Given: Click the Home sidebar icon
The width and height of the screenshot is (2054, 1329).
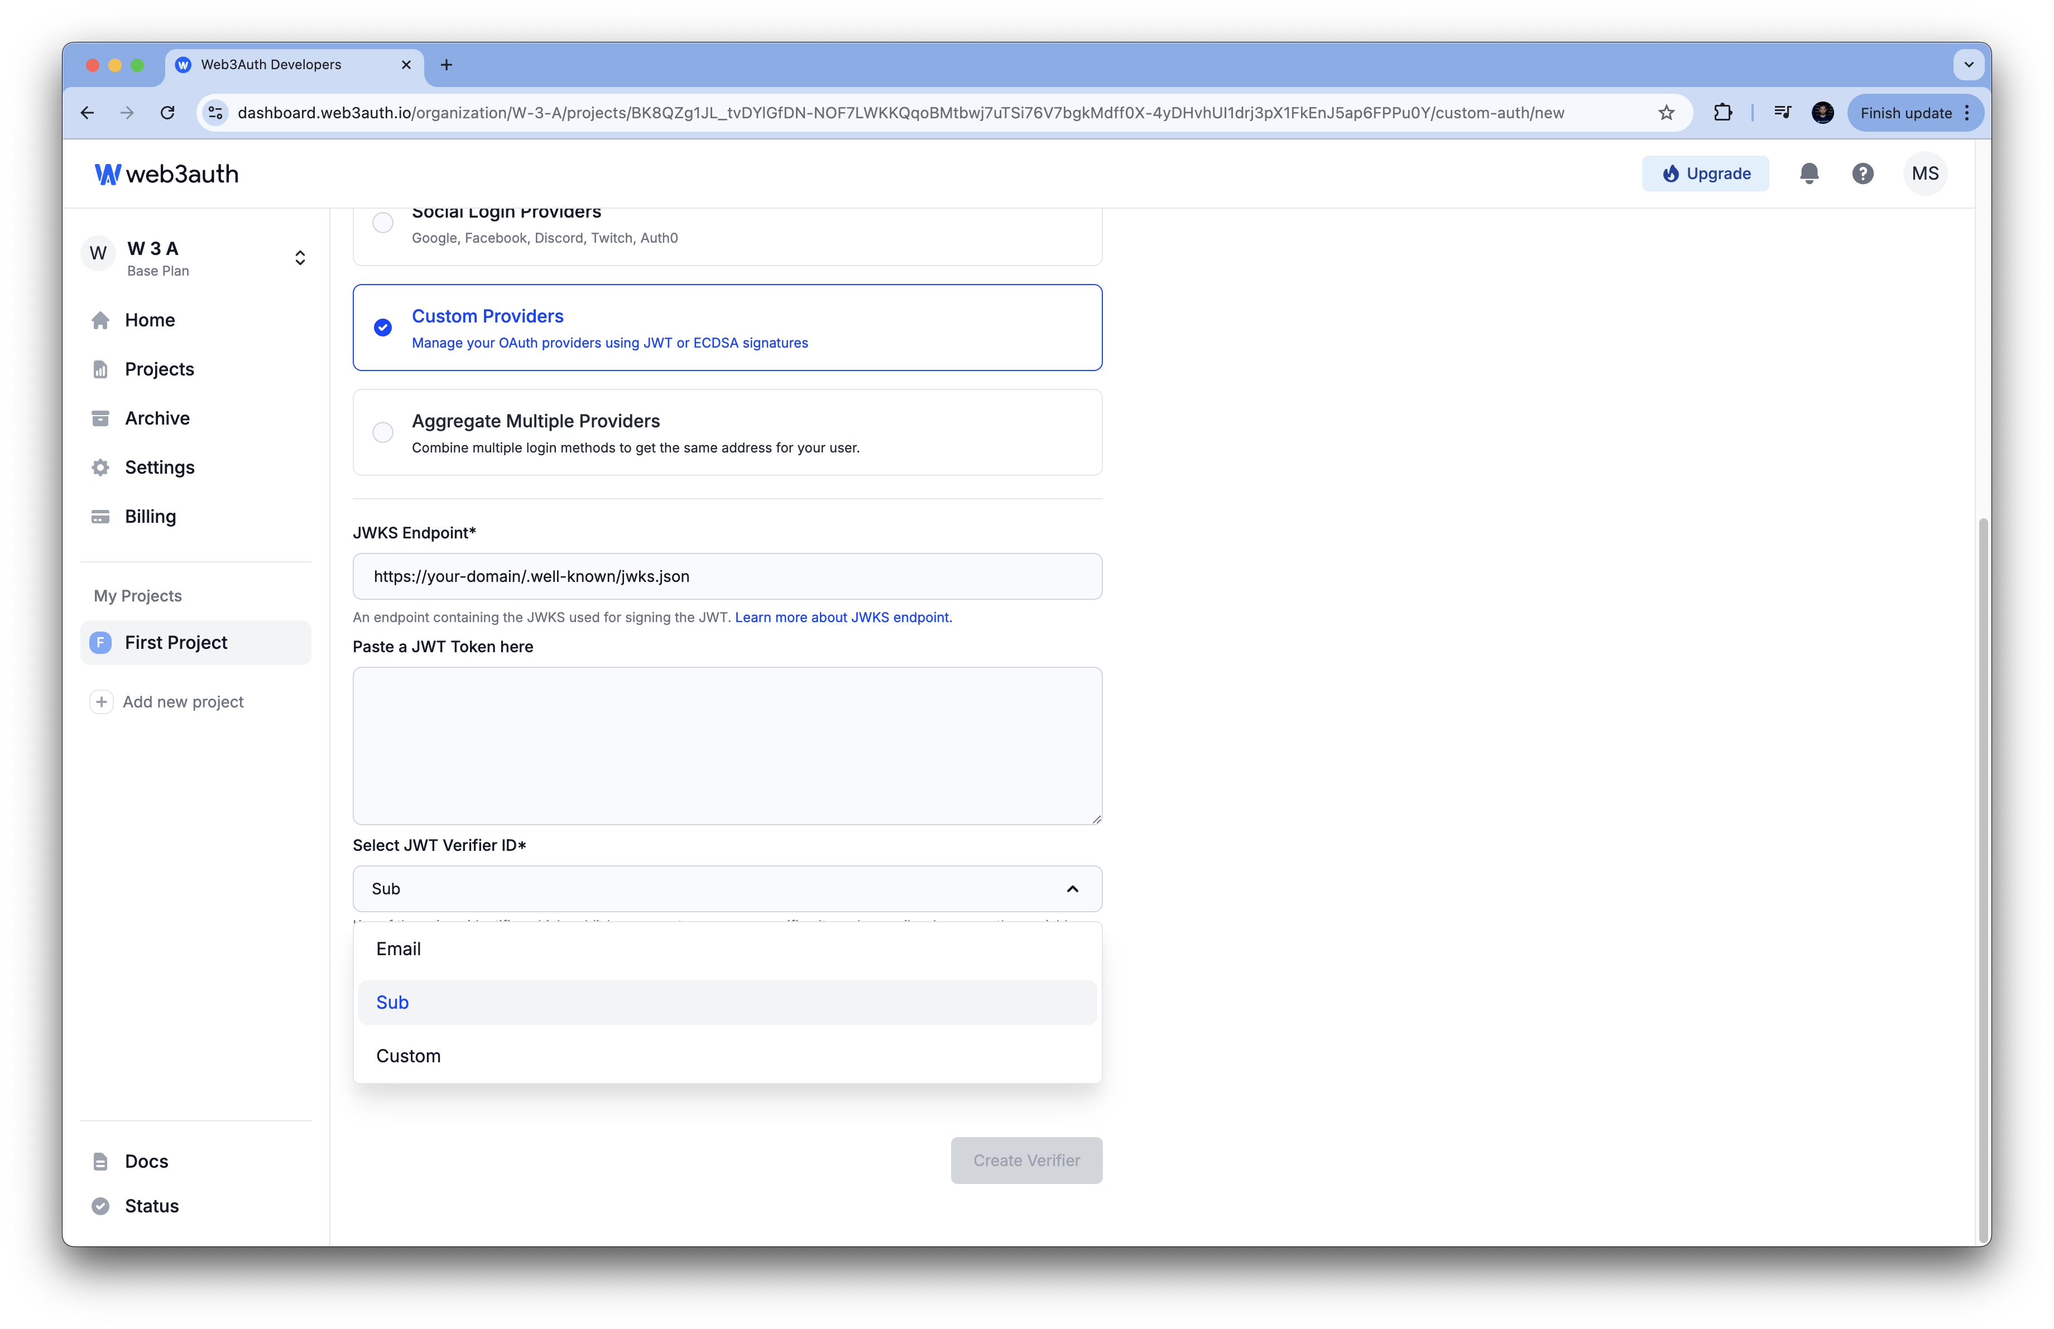Looking at the screenshot, I should 100,320.
